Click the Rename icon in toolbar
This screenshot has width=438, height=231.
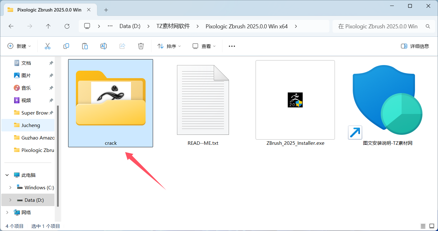pyautogui.click(x=104, y=46)
